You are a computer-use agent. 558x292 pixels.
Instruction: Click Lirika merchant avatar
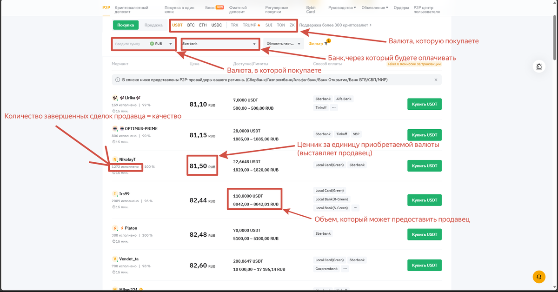click(x=115, y=98)
